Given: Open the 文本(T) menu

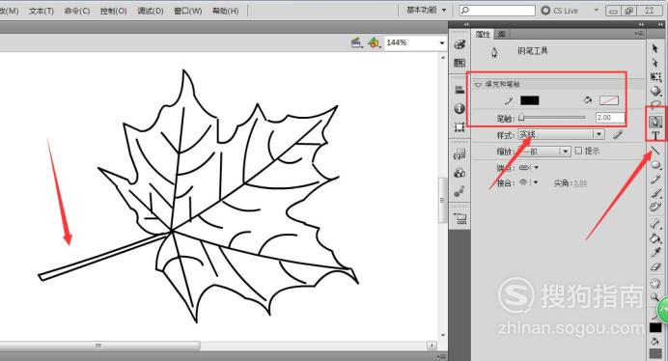Looking at the screenshot, I should pos(42,11).
